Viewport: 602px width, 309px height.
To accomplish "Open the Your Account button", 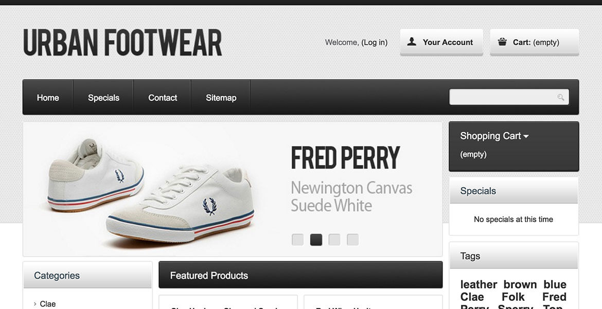I will tap(441, 42).
